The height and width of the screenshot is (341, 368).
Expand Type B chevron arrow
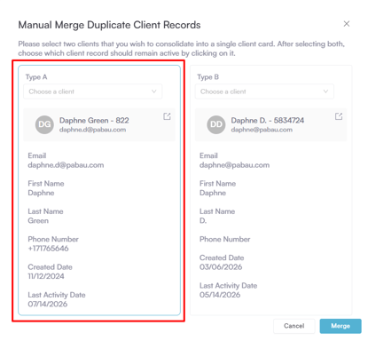(325, 91)
